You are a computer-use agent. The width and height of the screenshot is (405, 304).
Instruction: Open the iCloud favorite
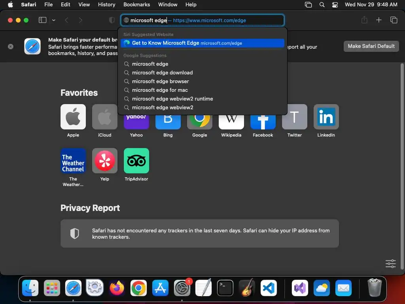pyautogui.click(x=104, y=117)
